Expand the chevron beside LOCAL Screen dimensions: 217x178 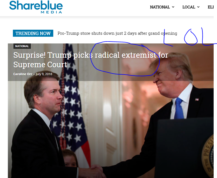pyautogui.click(x=198, y=7)
